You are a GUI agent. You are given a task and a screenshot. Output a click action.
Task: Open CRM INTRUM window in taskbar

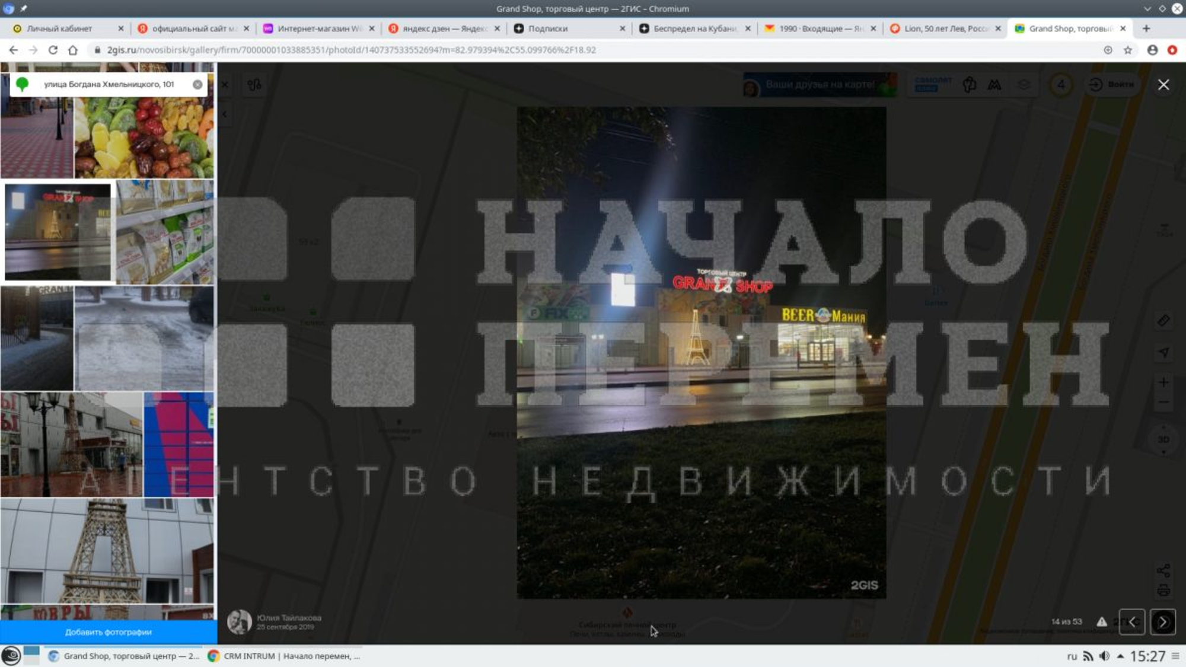[283, 656]
